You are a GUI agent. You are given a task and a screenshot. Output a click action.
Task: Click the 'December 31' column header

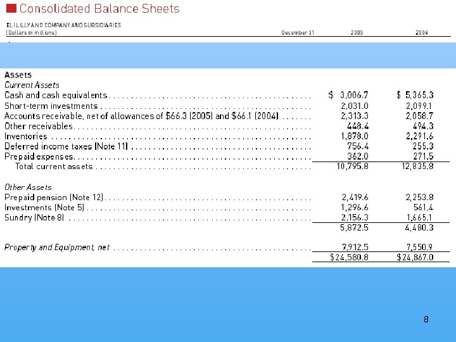coord(298,32)
